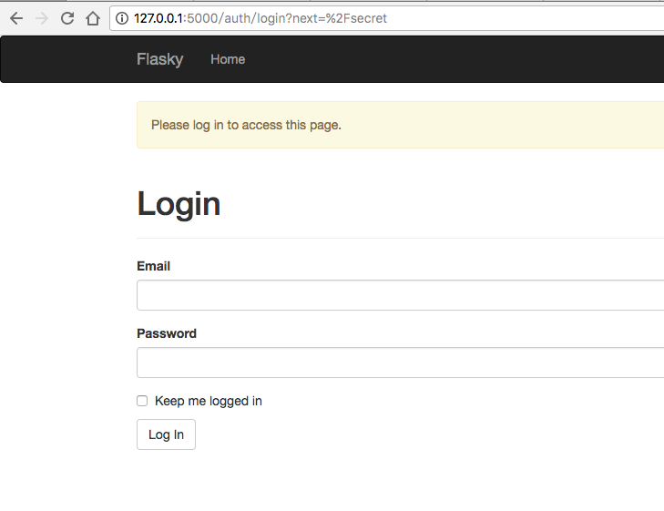Viewport: 664px width, 511px height.
Task: Open the Flasky brand link
Action: click(x=159, y=59)
